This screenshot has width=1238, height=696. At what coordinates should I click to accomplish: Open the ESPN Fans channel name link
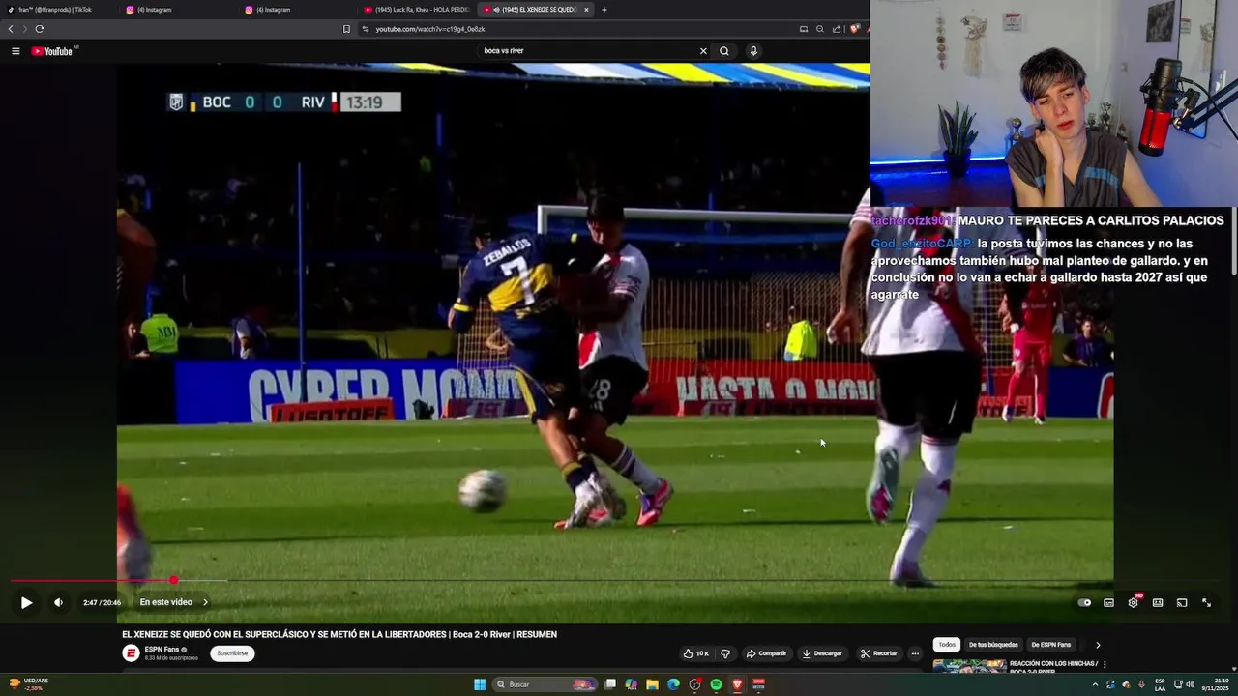pyautogui.click(x=162, y=650)
